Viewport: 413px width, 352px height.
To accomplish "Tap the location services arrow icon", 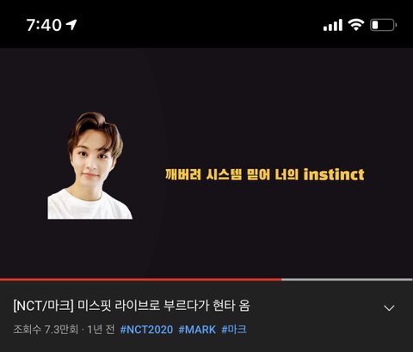I will tap(71, 25).
